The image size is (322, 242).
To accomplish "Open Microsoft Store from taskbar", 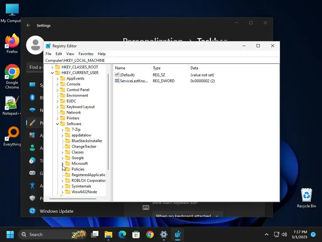I will (x=136, y=234).
